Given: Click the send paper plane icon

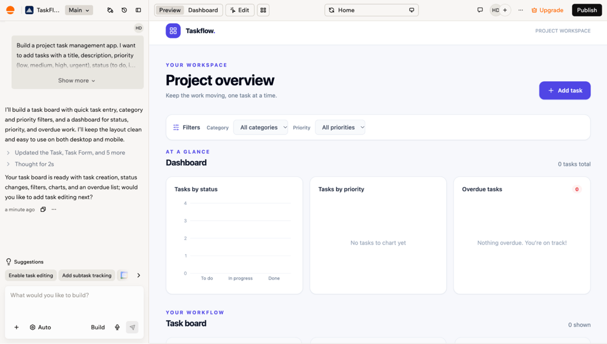Looking at the screenshot, I should [x=132, y=327].
